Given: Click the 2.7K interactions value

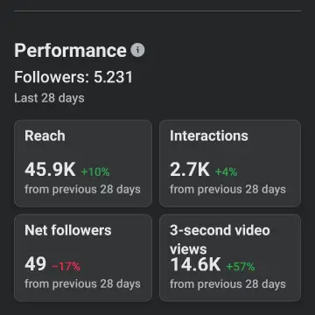Looking at the screenshot, I should click(190, 170).
